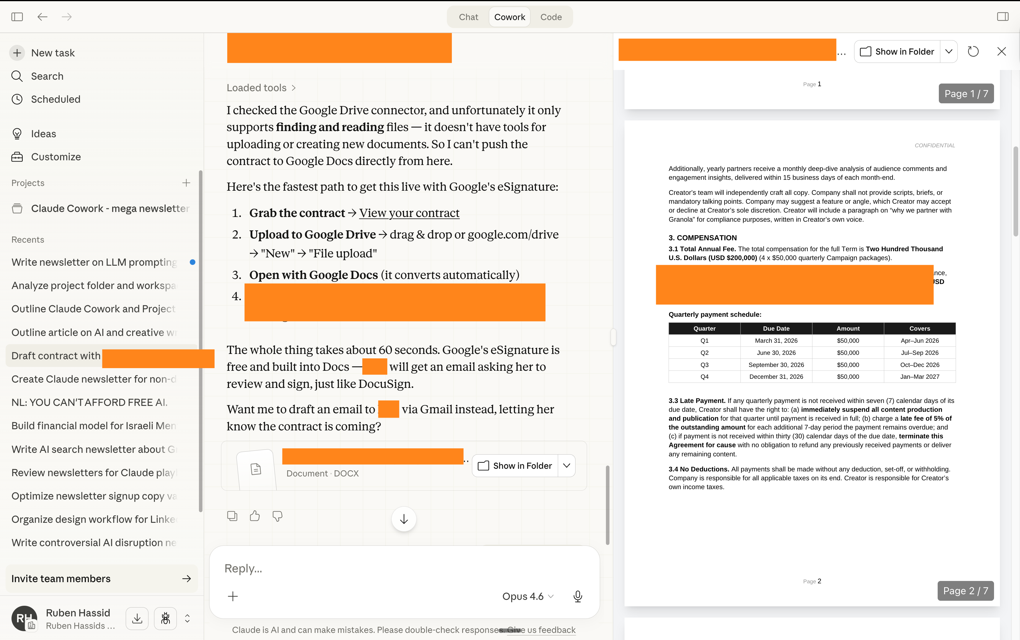Expand the Loaded tools section
The width and height of the screenshot is (1020, 640).
[261, 88]
